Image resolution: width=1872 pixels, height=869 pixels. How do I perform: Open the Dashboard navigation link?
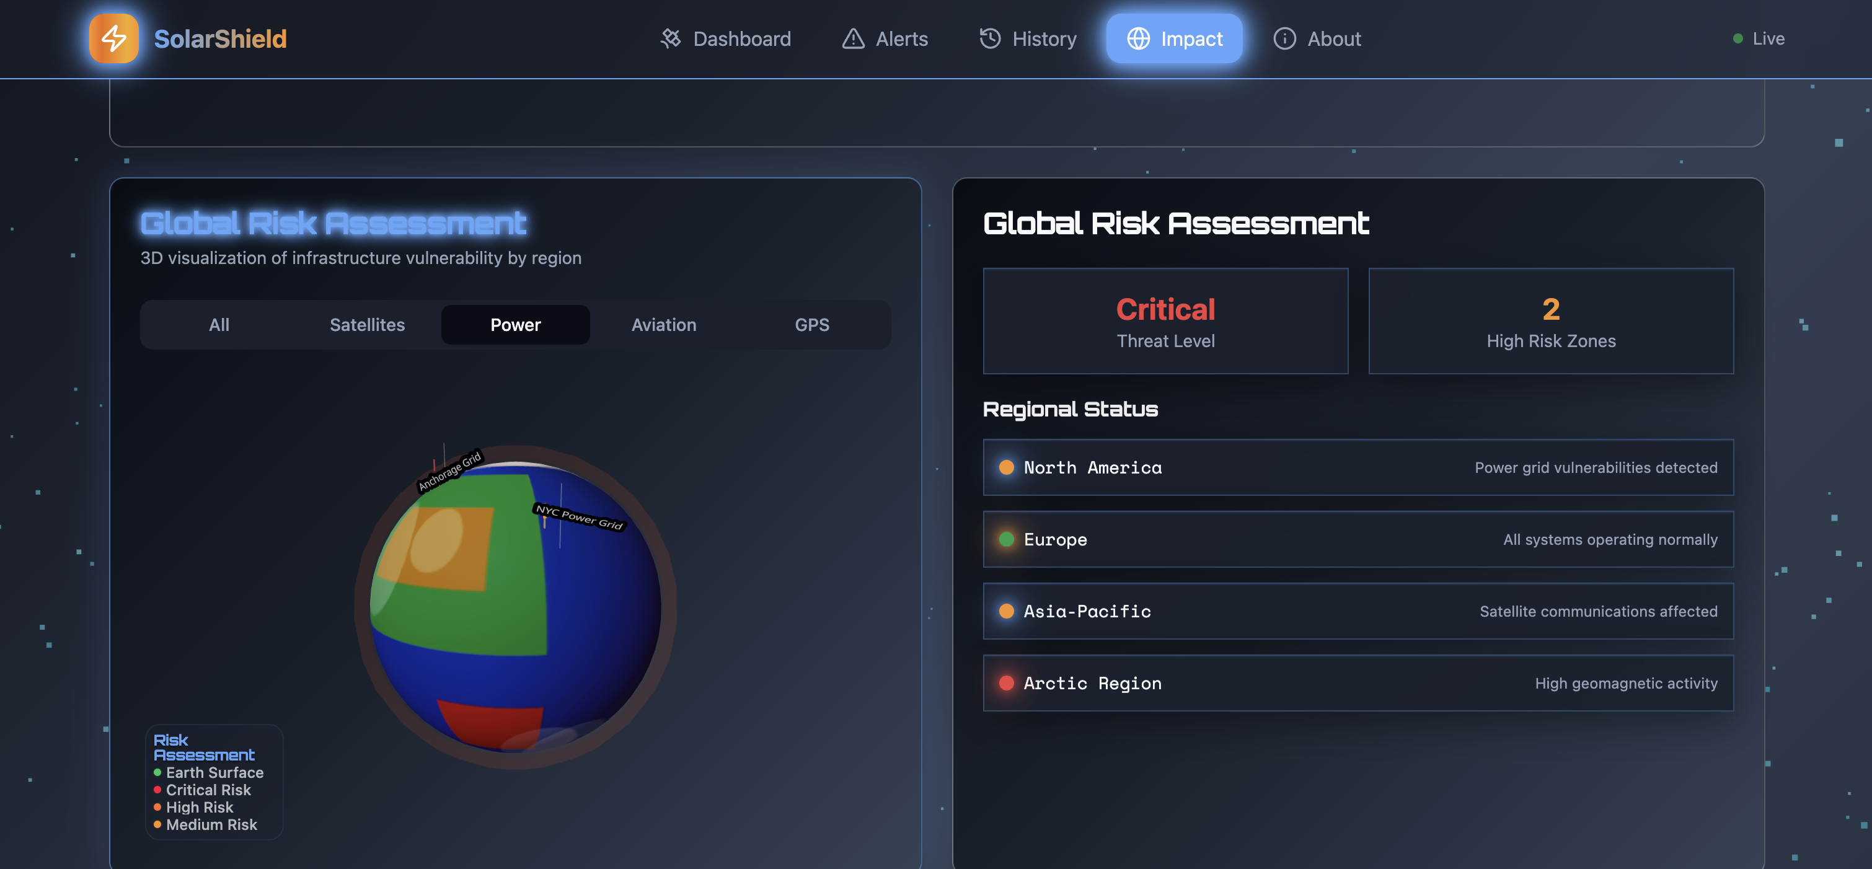tap(741, 38)
